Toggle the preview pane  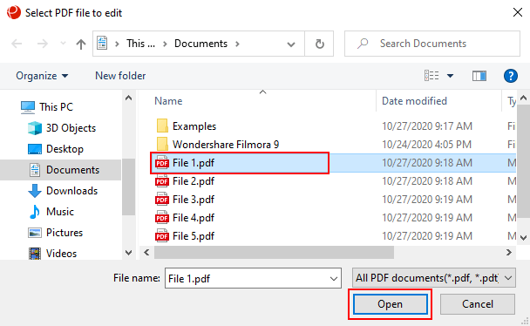tap(479, 76)
